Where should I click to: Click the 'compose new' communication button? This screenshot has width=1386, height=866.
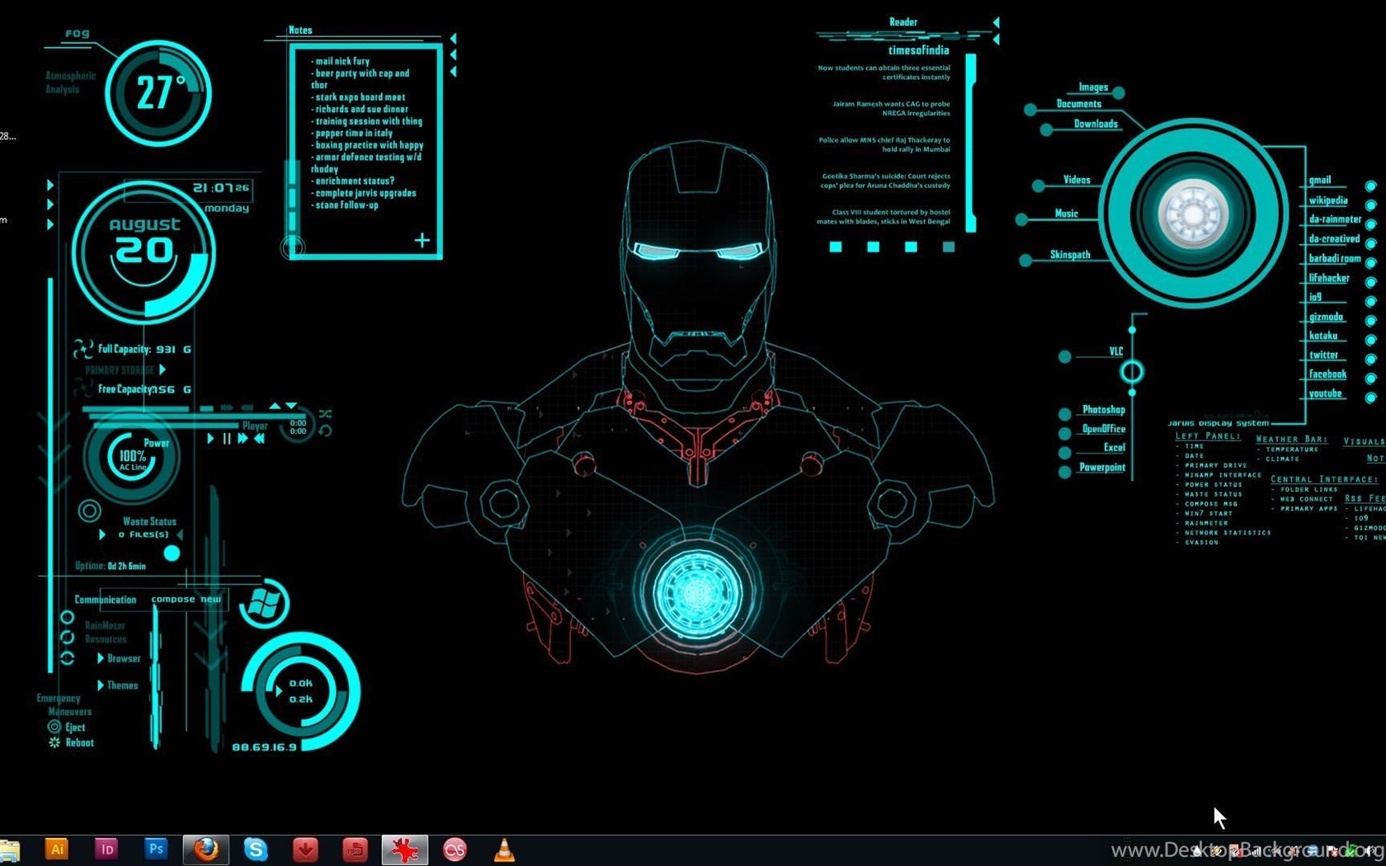pos(186,599)
